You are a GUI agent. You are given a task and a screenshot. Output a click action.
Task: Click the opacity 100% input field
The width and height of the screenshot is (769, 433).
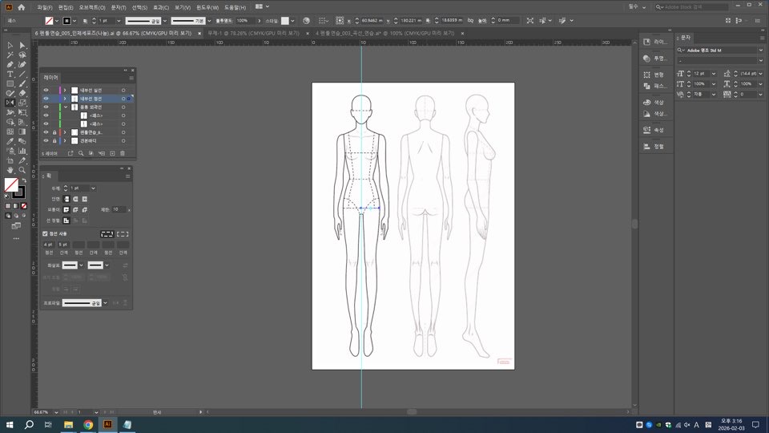click(x=245, y=20)
